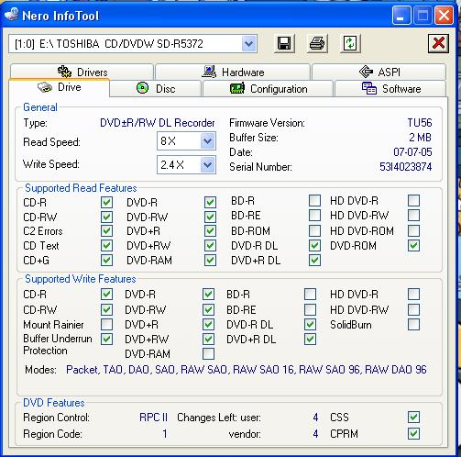Click the 2.4X write speed field
This screenshot has width=461, height=457.
pos(186,165)
